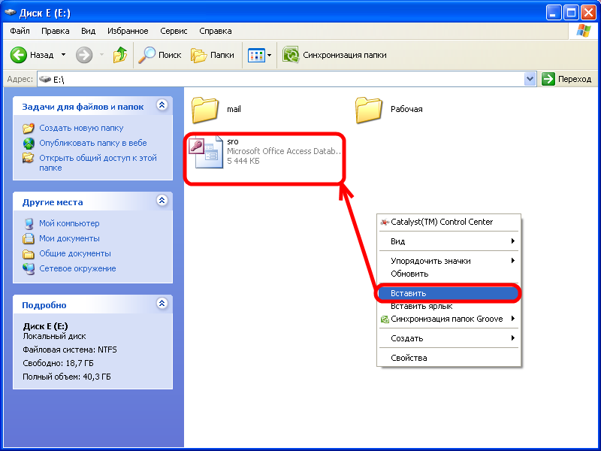Collapse the Другие места panel
Screen dimensions: 601x451
(x=161, y=201)
